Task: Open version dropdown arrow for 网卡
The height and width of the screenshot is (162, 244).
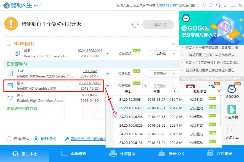Action: click(x=107, y=53)
